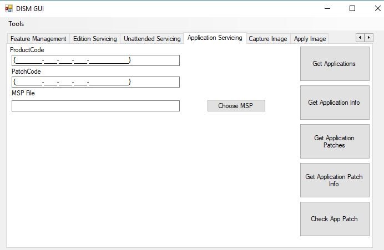Switch to the Apply Image tab
384x250 pixels.
pos(310,39)
